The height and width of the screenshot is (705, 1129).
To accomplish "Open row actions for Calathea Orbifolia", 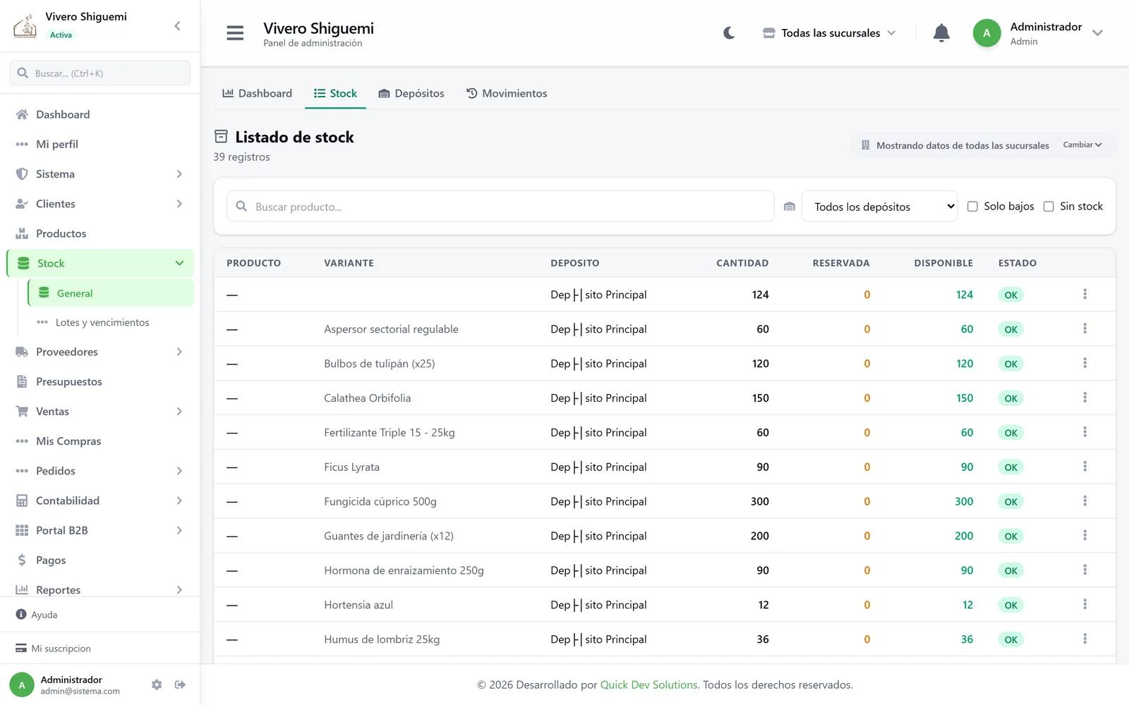I will click(x=1085, y=398).
